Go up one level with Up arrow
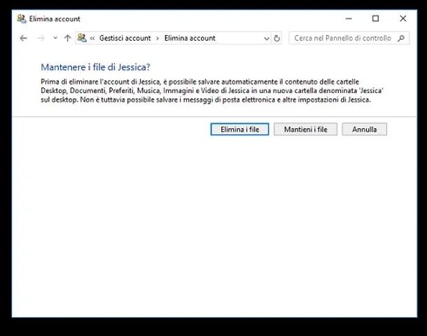The height and width of the screenshot is (336, 427). (x=67, y=38)
